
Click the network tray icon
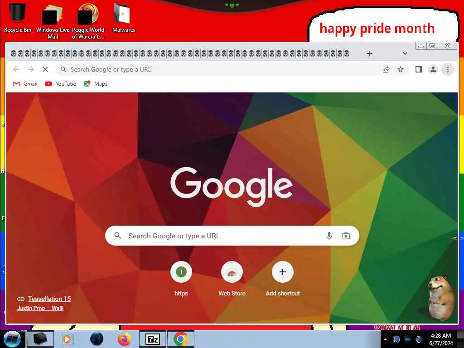point(407,340)
